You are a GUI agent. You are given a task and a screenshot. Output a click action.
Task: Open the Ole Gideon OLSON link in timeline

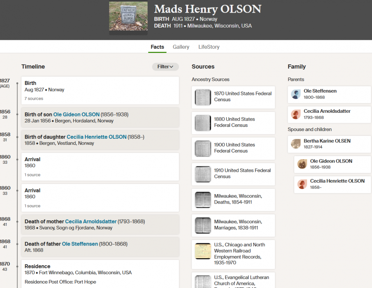coord(76,115)
